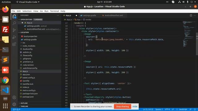The height and width of the screenshot is (111, 198).
Task: Open the Search view in activity bar
Action: pyautogui.click(x=14, y=23)
